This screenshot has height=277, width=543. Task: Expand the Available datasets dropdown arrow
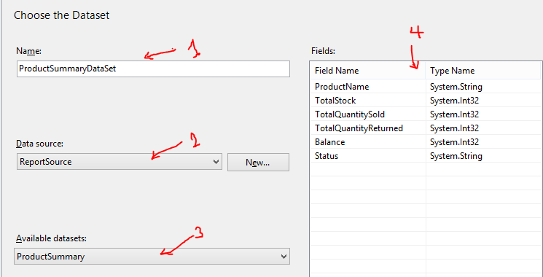pos(284,257)
